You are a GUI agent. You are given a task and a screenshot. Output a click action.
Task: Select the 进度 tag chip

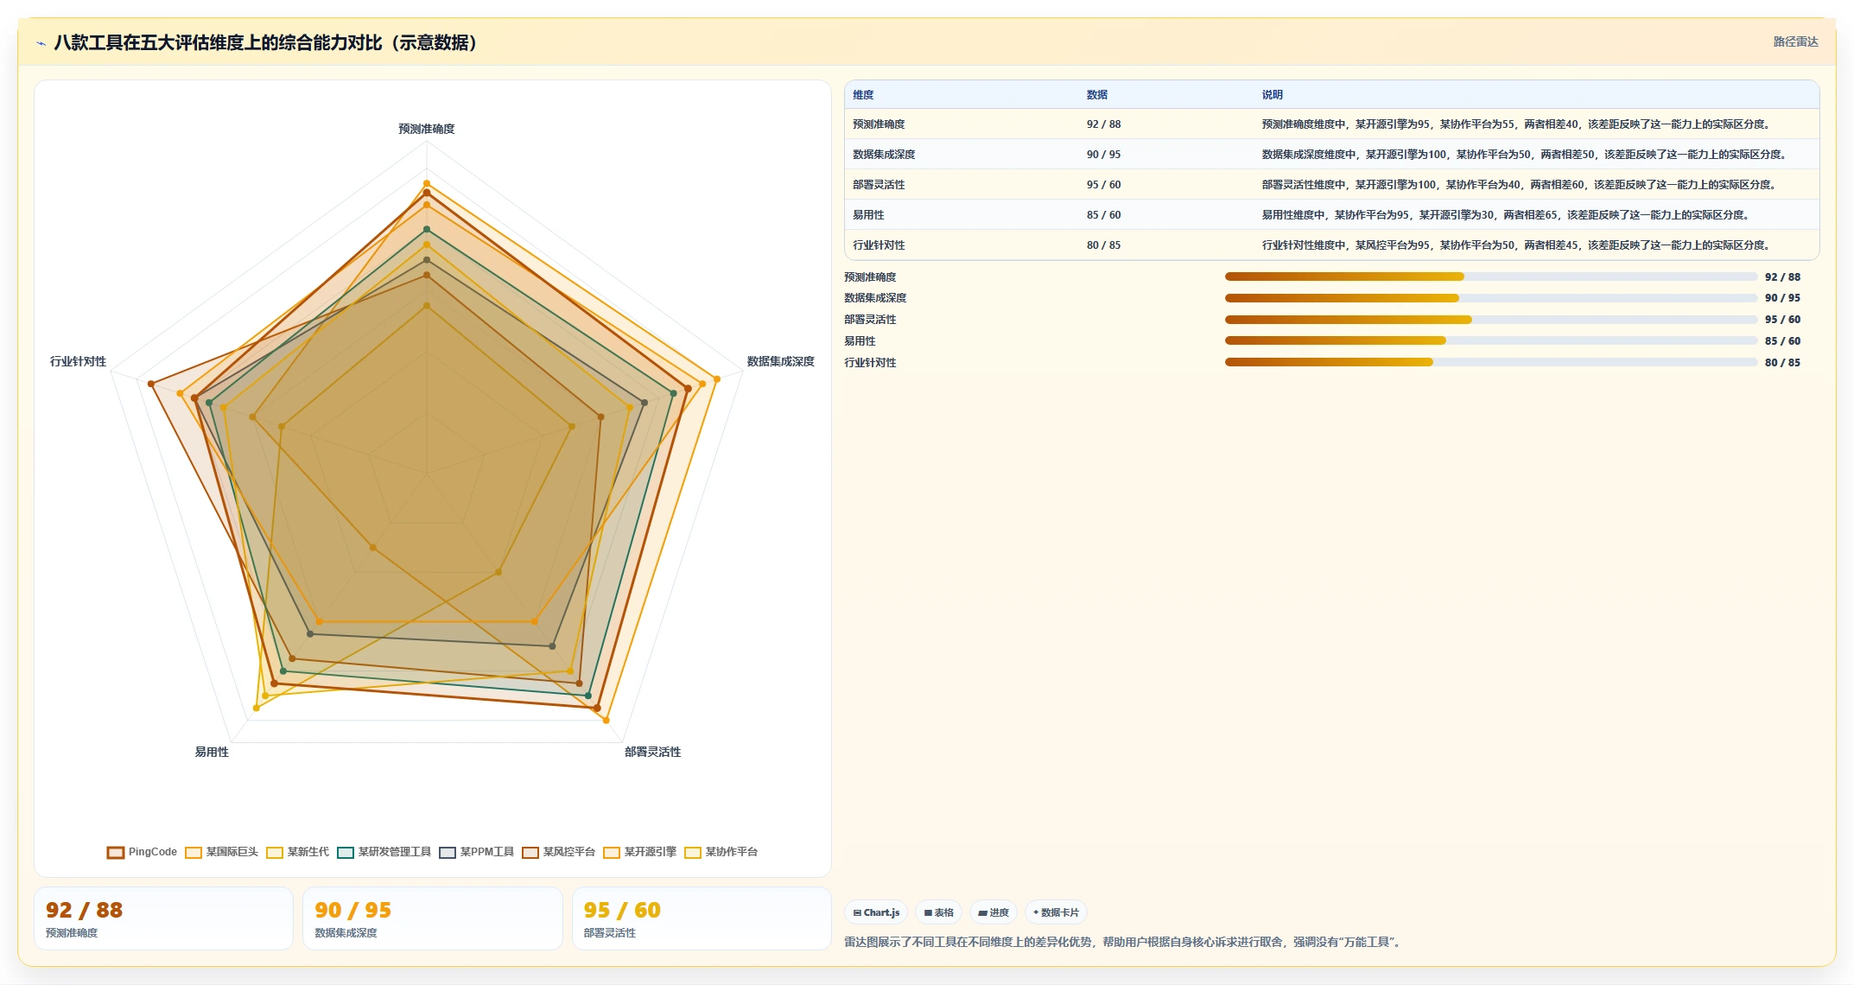[993, 912]
